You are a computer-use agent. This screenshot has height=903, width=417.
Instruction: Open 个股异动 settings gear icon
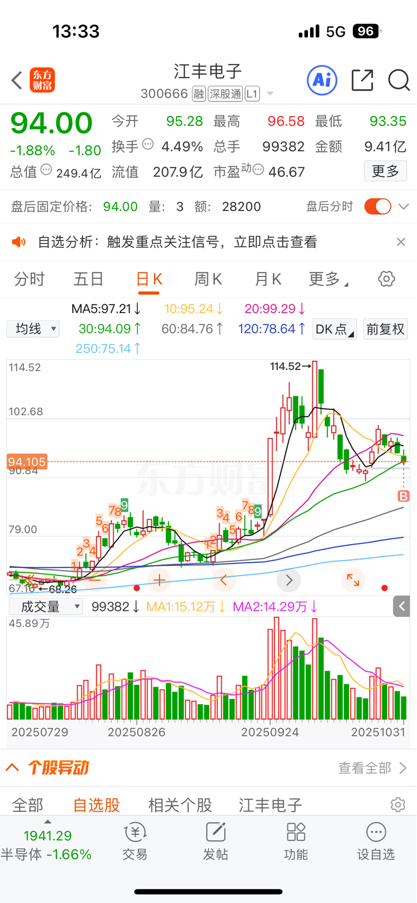398,805
